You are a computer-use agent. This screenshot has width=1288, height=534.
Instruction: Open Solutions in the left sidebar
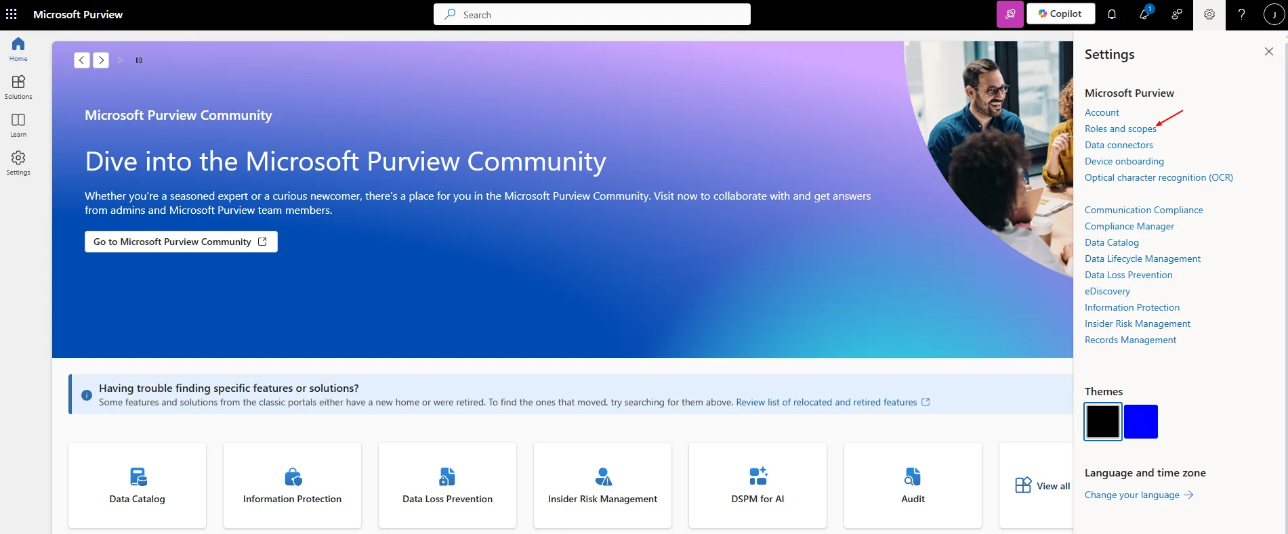(18, 87)
